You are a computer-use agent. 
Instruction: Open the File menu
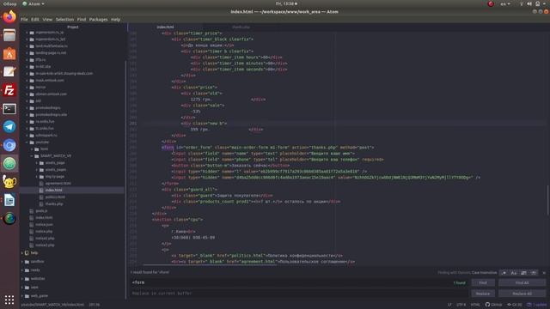coord(24,20)
